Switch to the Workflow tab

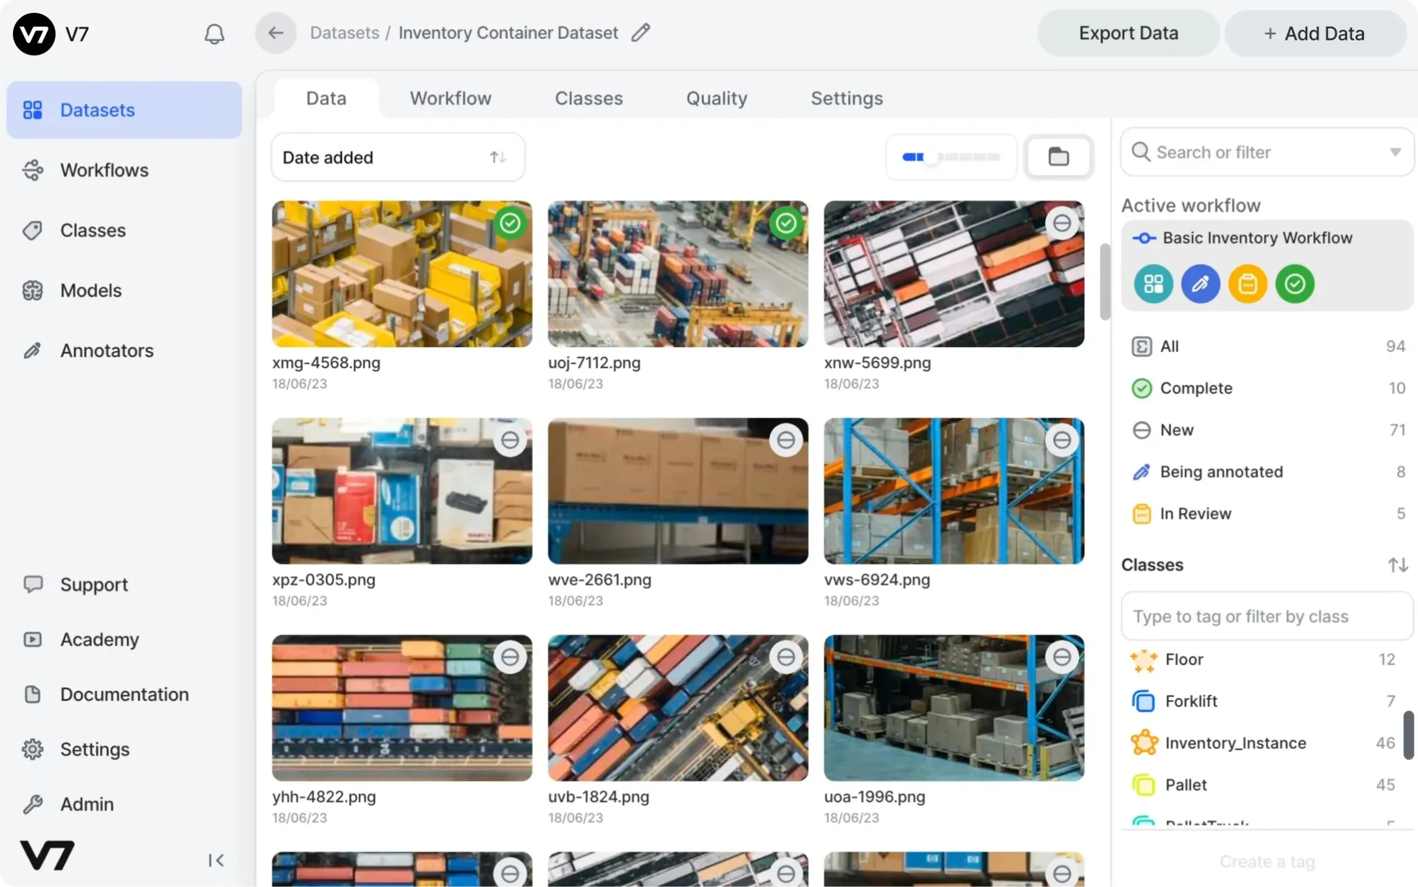[450, 97]
